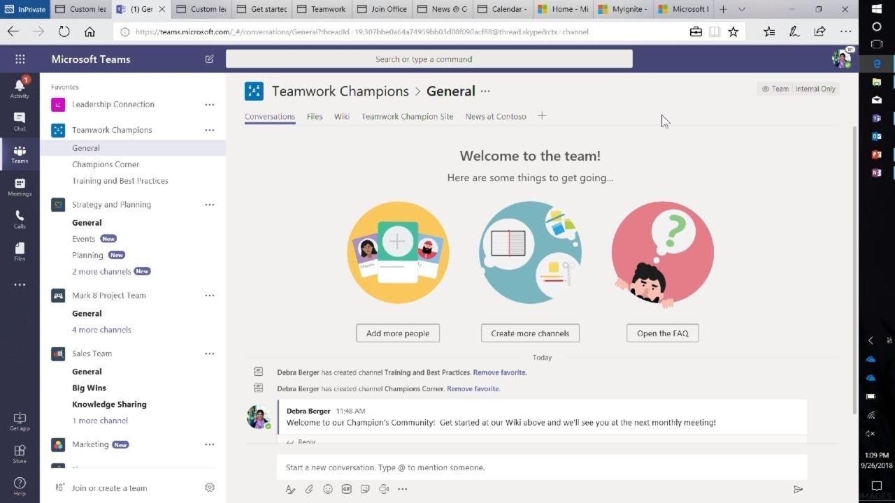Open the Training and Best Practices channel

click(120, 181)
